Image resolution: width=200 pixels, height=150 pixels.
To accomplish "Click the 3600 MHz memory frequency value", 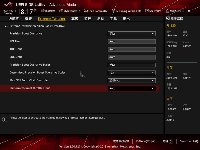I will pos(172,78).
